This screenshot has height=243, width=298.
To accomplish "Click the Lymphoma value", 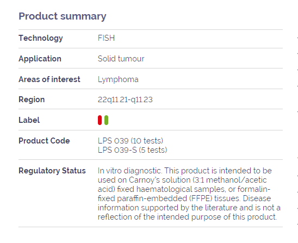I will [118, 79].
